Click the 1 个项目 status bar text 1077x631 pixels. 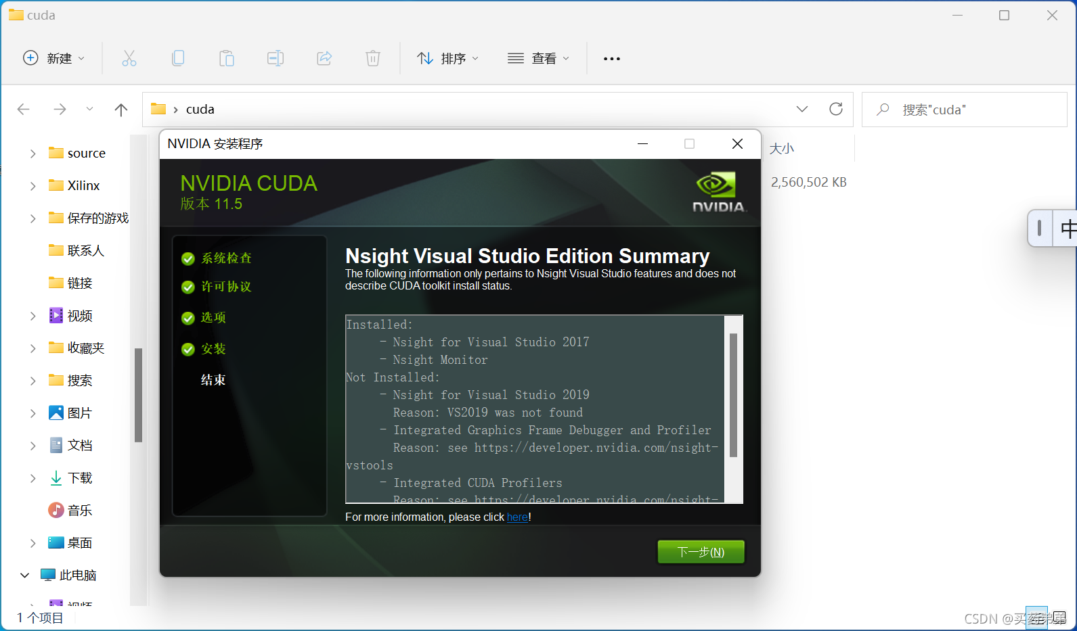point(40,617)
